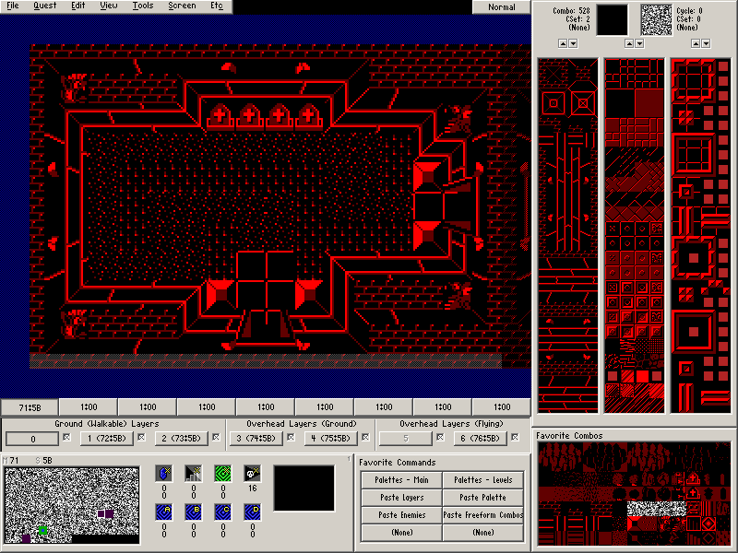Toggle the checkbox next to layer 1 (72:5B)
The width and height of the screenshot is (738, 553).
tap(141, 437)
